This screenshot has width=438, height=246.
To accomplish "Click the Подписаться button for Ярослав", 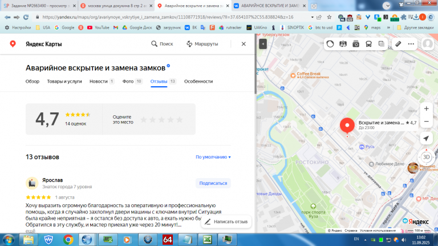I will [x=213, y=183].
